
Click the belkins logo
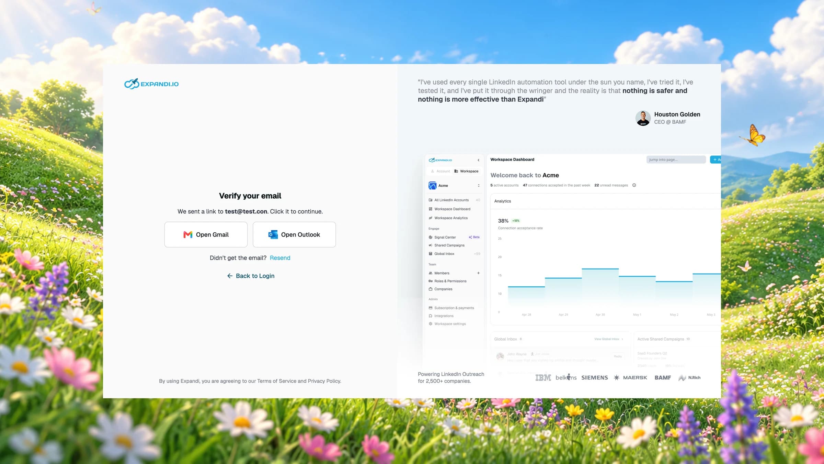pyautogui.click(x=566, y=377)
